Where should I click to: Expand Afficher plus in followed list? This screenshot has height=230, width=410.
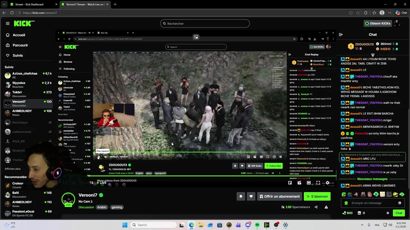[x=12, y=169]
